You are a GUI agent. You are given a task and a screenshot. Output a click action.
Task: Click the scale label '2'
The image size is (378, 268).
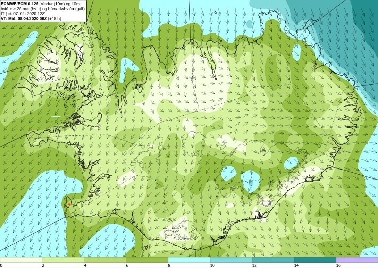tap(43, 266)
